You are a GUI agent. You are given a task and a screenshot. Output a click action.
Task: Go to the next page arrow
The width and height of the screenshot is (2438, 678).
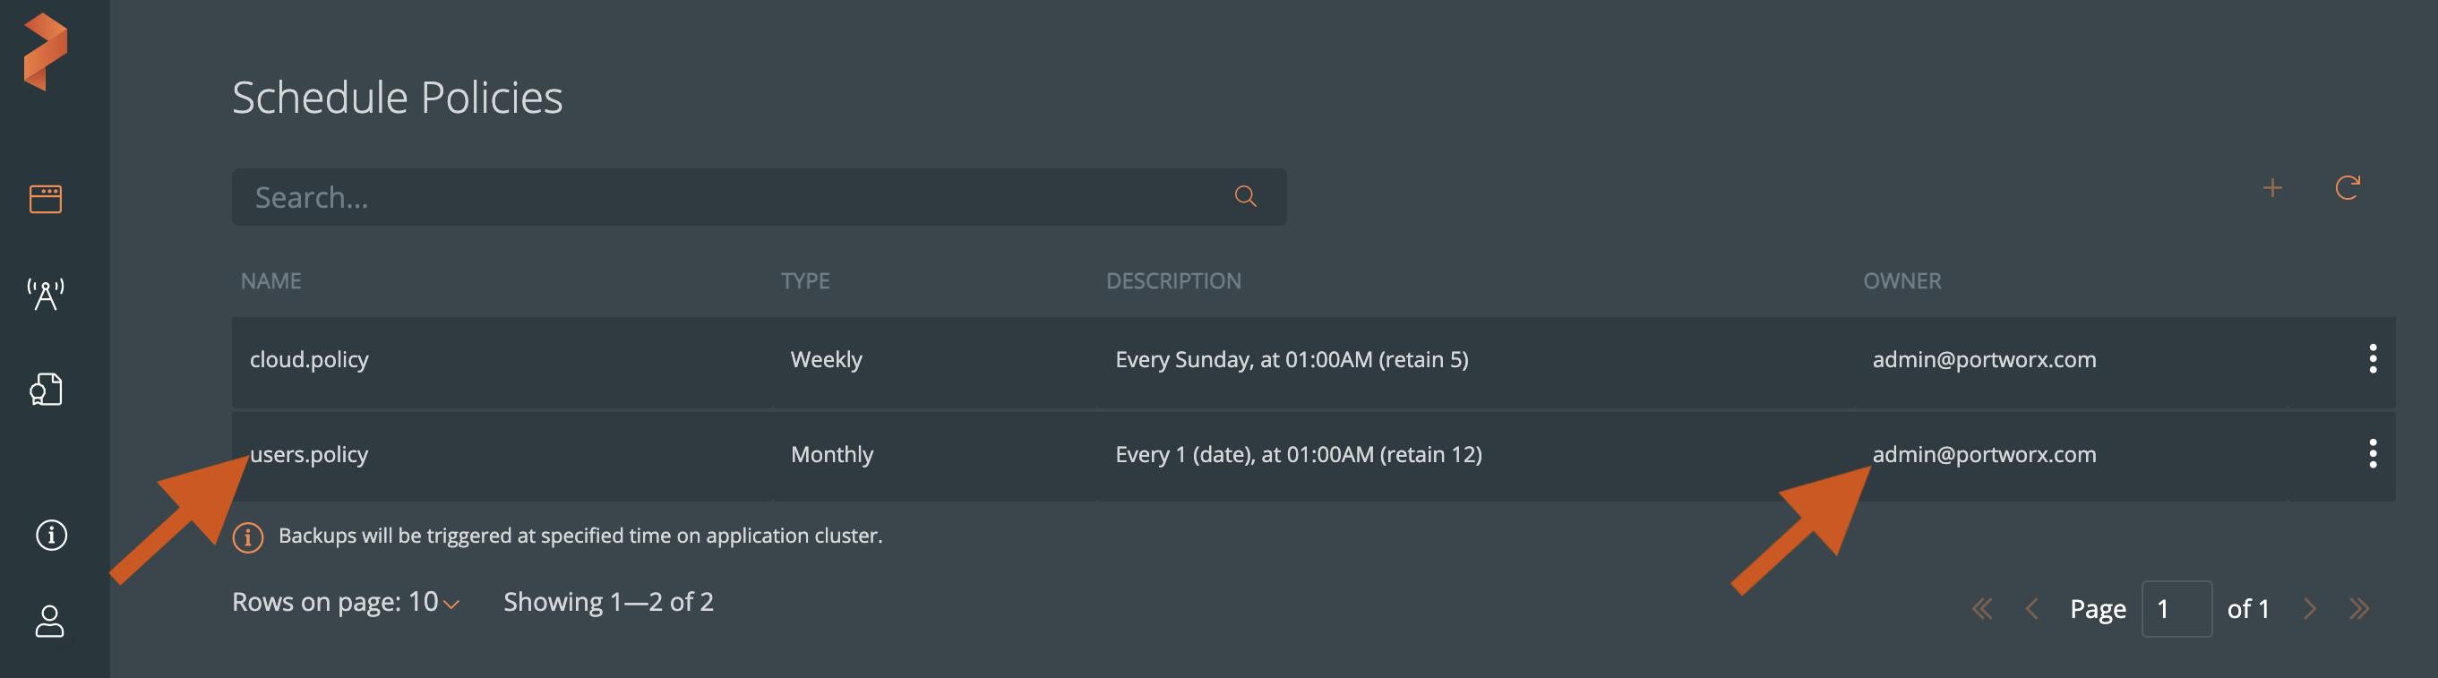pyautogui.click(x=2309, y=609)
